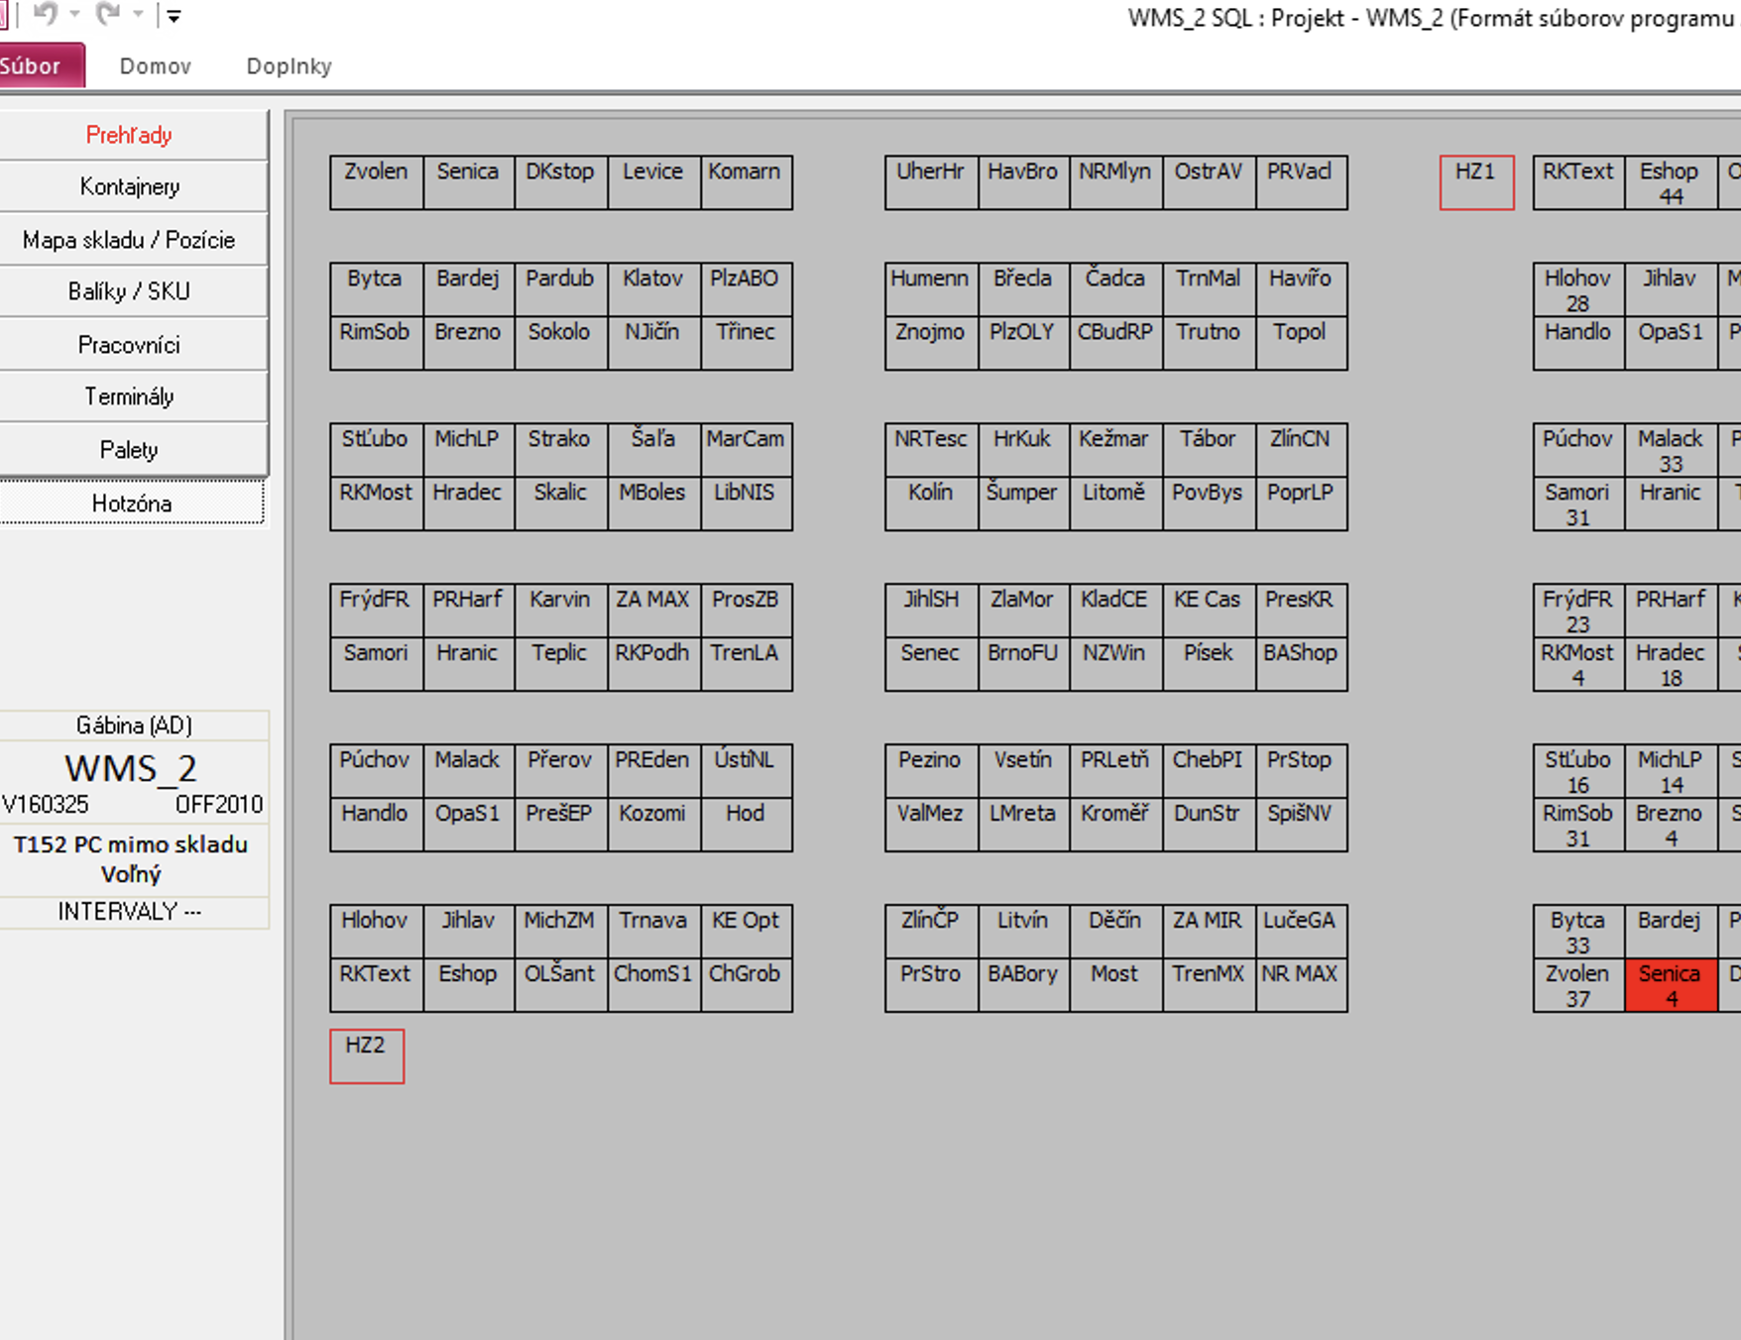Expand the Undo history dropdown arrow
Screen dimensions: 1741x1340
point(74,15)
